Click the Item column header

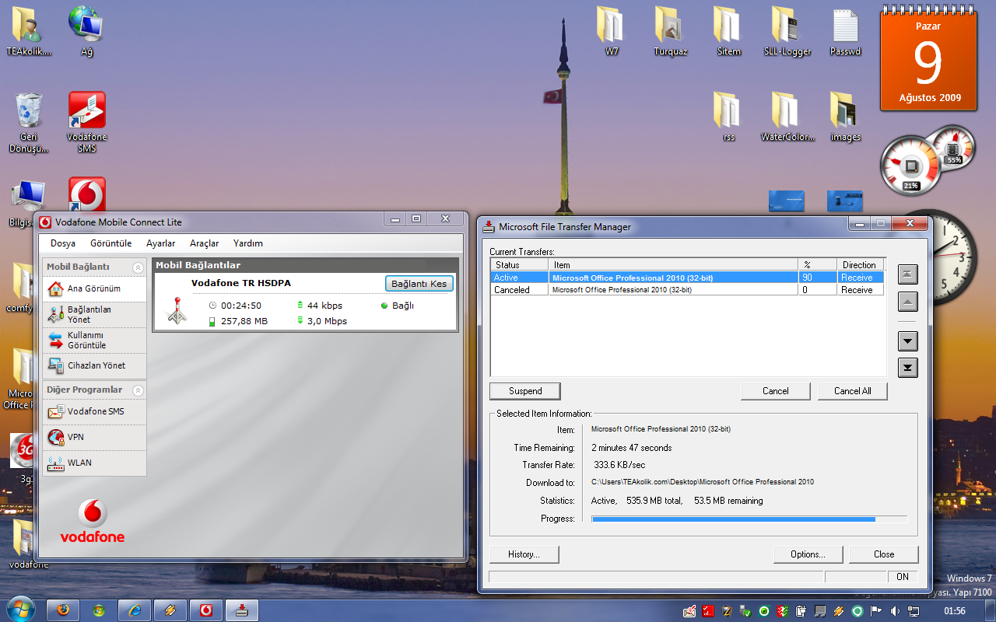pos(674,265)
